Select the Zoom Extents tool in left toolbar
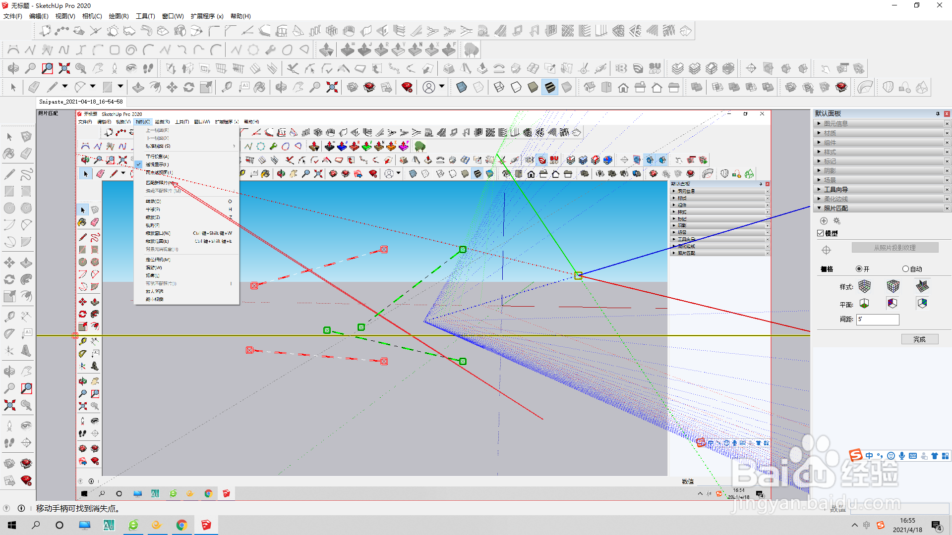The height and width of the screenshot is (535, 952). (x=9, y=405)
